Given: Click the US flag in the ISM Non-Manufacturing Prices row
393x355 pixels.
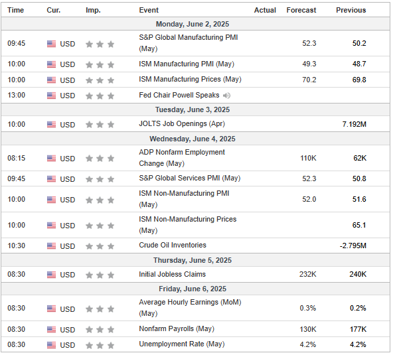Looking at the screenshot, I should click(51, 226).
